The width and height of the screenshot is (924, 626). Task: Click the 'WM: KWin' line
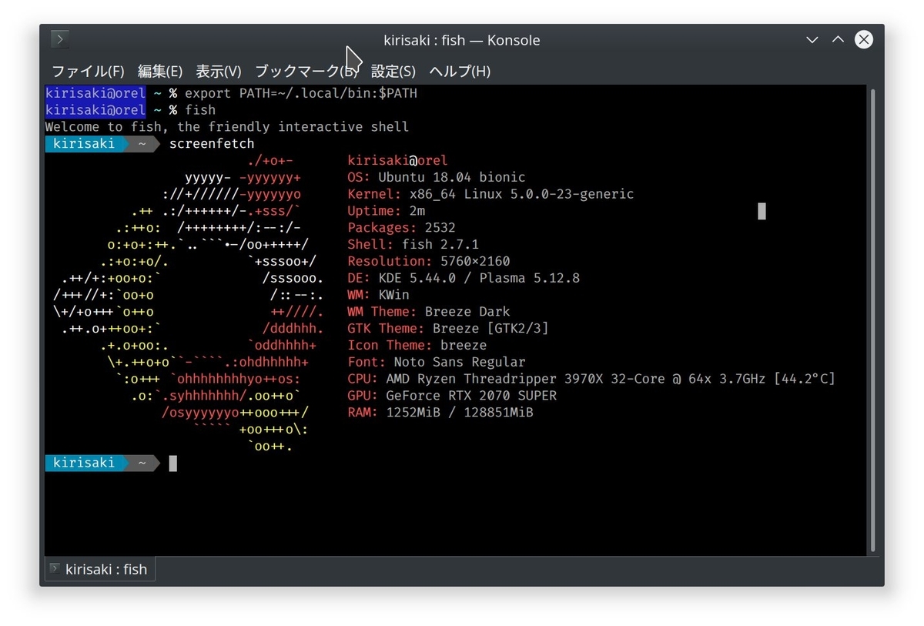point(379,295)
